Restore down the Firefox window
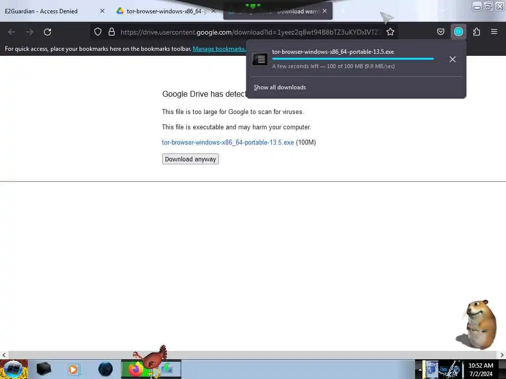The width and height of the screenshot is (506, 379). 488,6
